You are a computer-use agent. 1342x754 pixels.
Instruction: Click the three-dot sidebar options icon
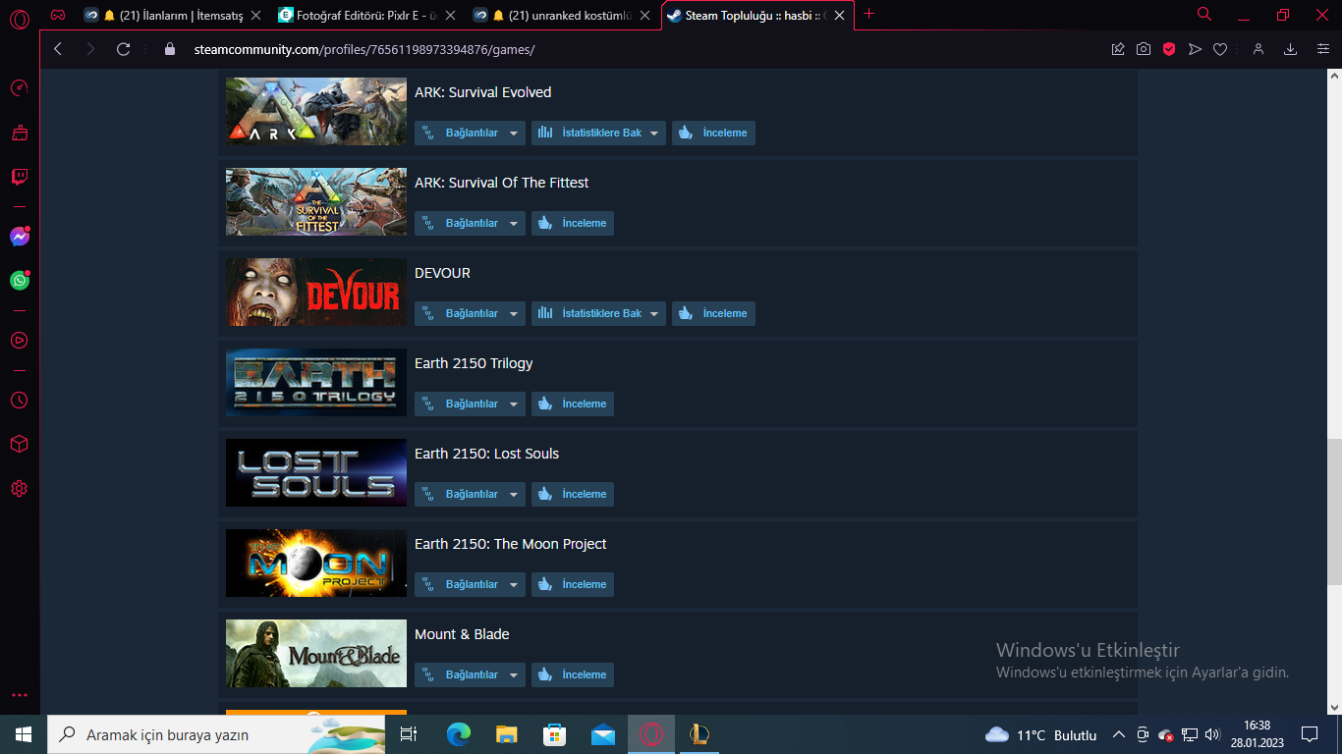pyautogui.click(x=20, y=695)
